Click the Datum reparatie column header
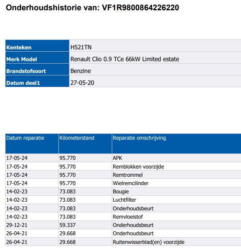The height and width of the screenshot is (251, 241). click(x=25, y=138)
